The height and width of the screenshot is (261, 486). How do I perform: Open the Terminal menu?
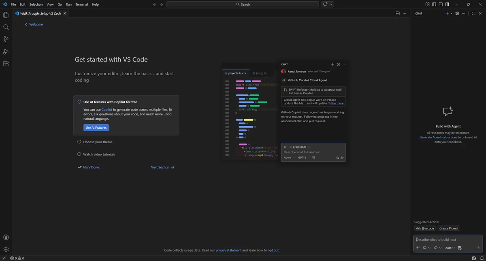point(81,4)
